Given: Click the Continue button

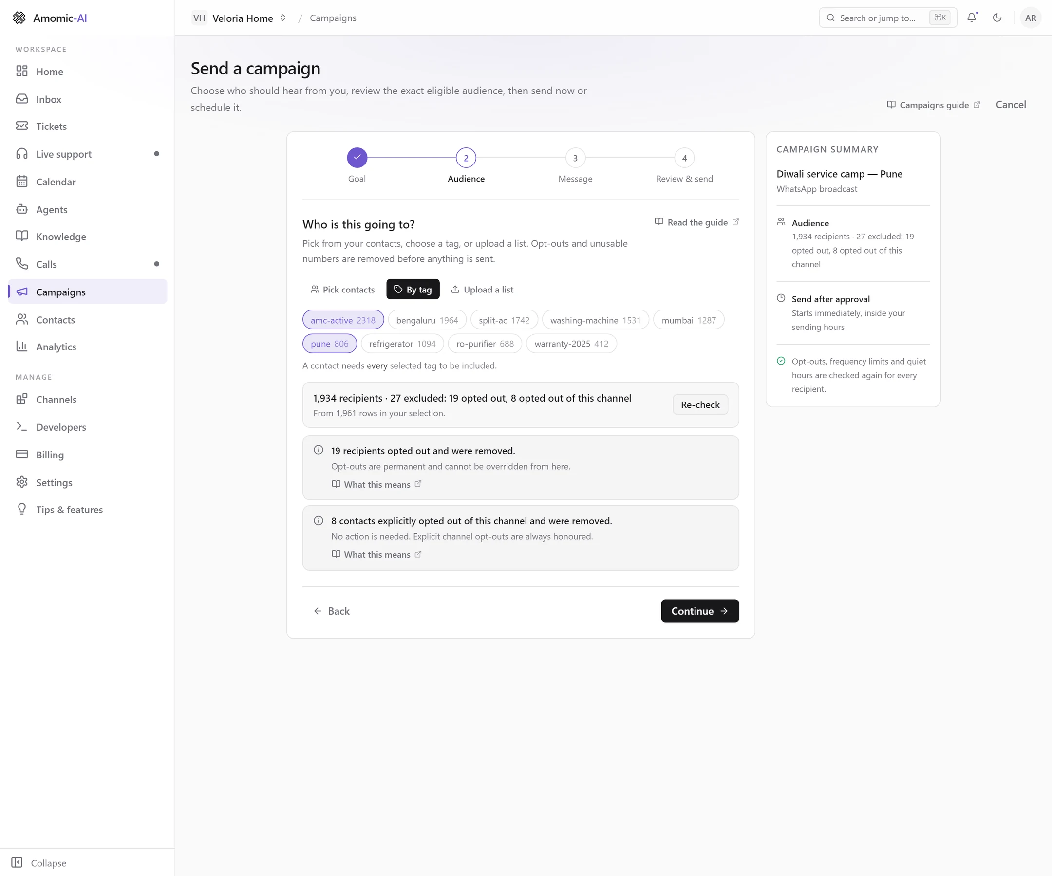Looking at the screenshot, I should (700, 611).
